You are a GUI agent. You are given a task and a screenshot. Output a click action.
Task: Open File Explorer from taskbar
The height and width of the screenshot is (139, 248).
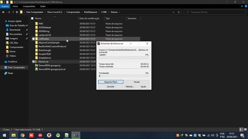click(14, 135)
